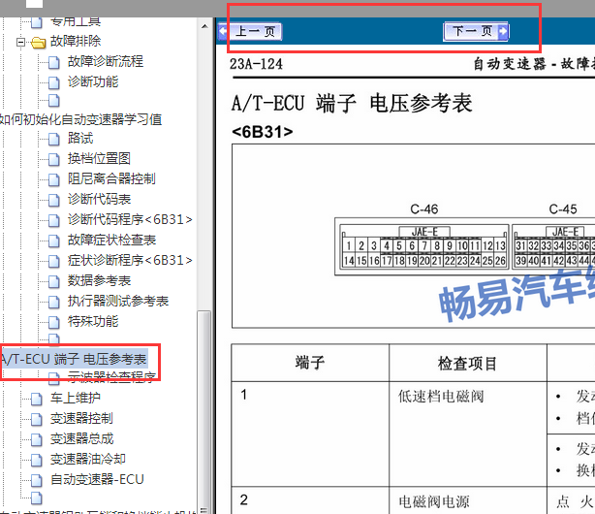595x514 pixels.
Task: Click page icon beside 变速器控制
Action: pos(37,419)
